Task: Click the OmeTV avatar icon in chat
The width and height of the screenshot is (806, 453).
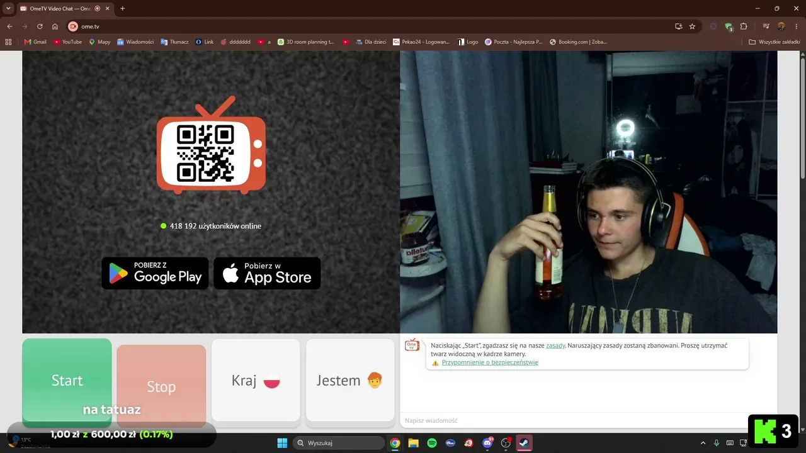Action: tap(412, 345)
